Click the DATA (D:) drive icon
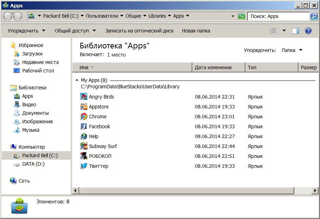This screenshot has width=320, height=219. point(17,164)
